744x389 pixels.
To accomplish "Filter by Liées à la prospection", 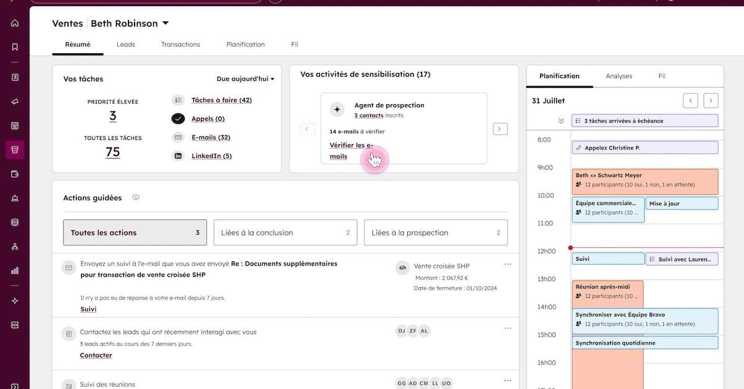I will pos(436,233).
